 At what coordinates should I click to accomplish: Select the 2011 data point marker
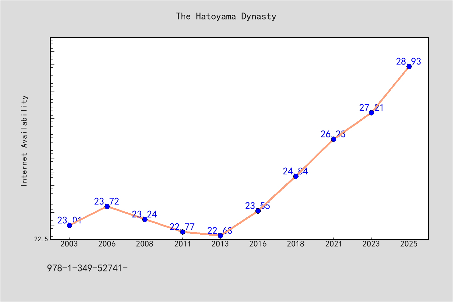(182, 232)
